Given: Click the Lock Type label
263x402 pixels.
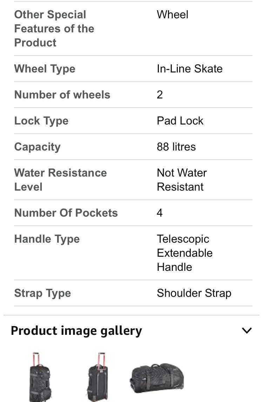Looking at the screenshot, I should [41, 121].
